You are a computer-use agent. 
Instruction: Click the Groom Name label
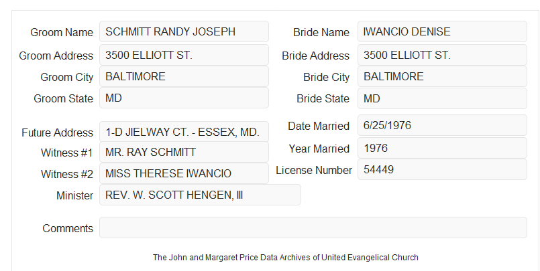tap(62, 32)
